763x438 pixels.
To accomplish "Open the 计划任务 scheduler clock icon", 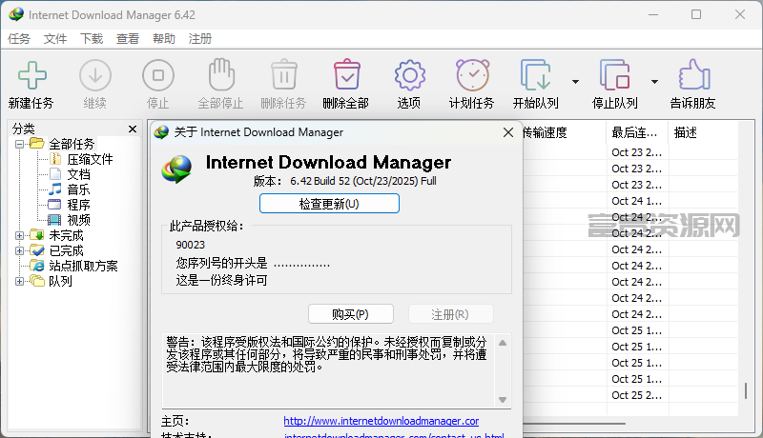I will [x=472, y=75].
